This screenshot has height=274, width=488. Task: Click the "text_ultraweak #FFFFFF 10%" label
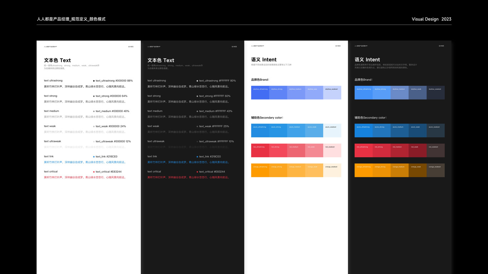[216, 141]
